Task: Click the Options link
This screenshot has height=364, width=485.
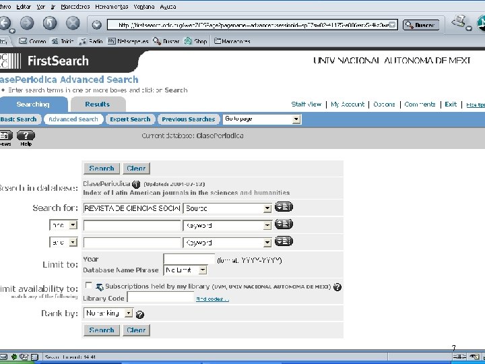Action: point(384,104)
